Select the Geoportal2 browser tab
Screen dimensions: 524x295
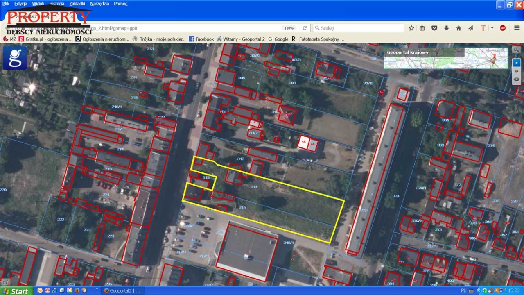tap(41, 17)
